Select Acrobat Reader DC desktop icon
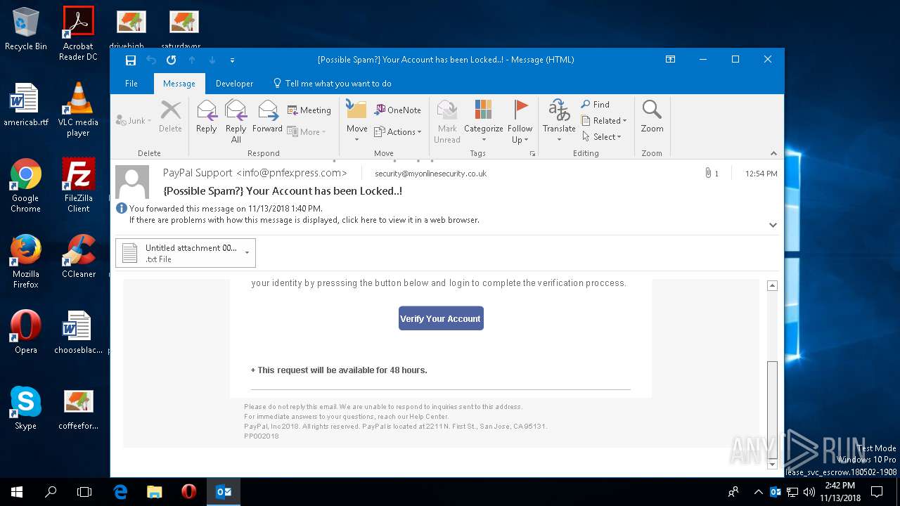The width and height of the screenshot is (900, 506). [x=78, y=34]
